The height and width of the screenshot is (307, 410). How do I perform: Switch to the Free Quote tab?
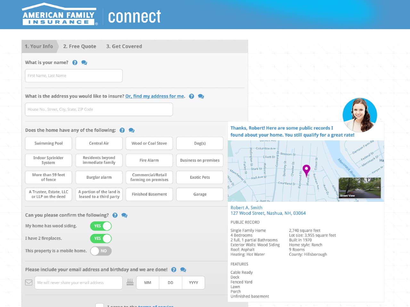click(x=79, y=46)
